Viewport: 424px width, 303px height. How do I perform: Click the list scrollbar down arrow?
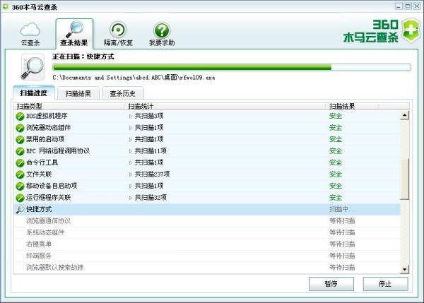tap(404, 269)
